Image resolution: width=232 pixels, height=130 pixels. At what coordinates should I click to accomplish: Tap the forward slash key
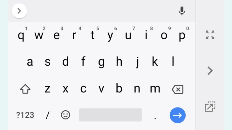tap(47, 115)
